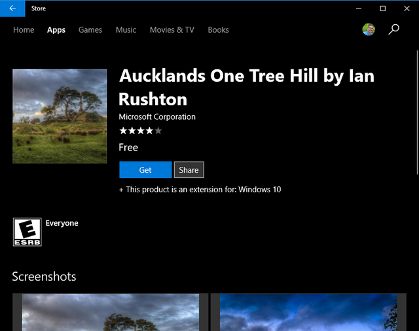The width and height of the screenshot is (419, 331).
Task: Open the Music tab
Action: pyautogui.click(x=126, y=30)
